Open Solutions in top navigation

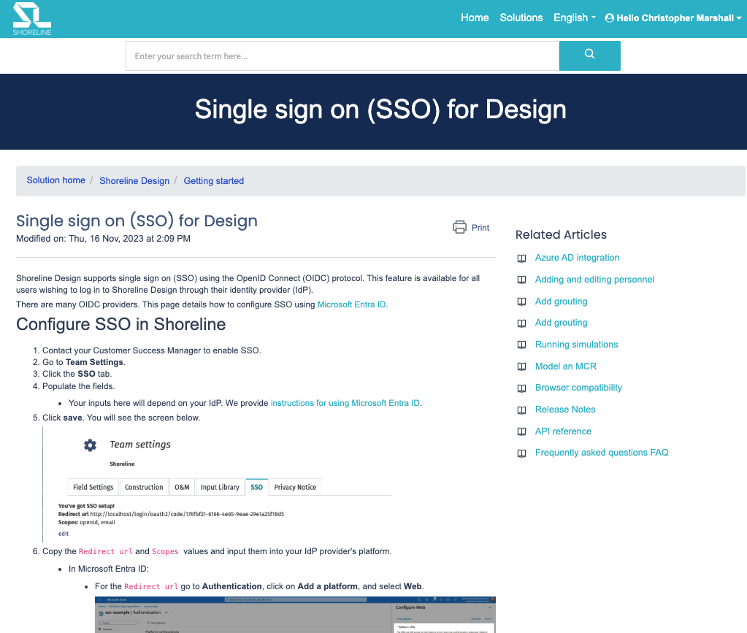[521, 18]
